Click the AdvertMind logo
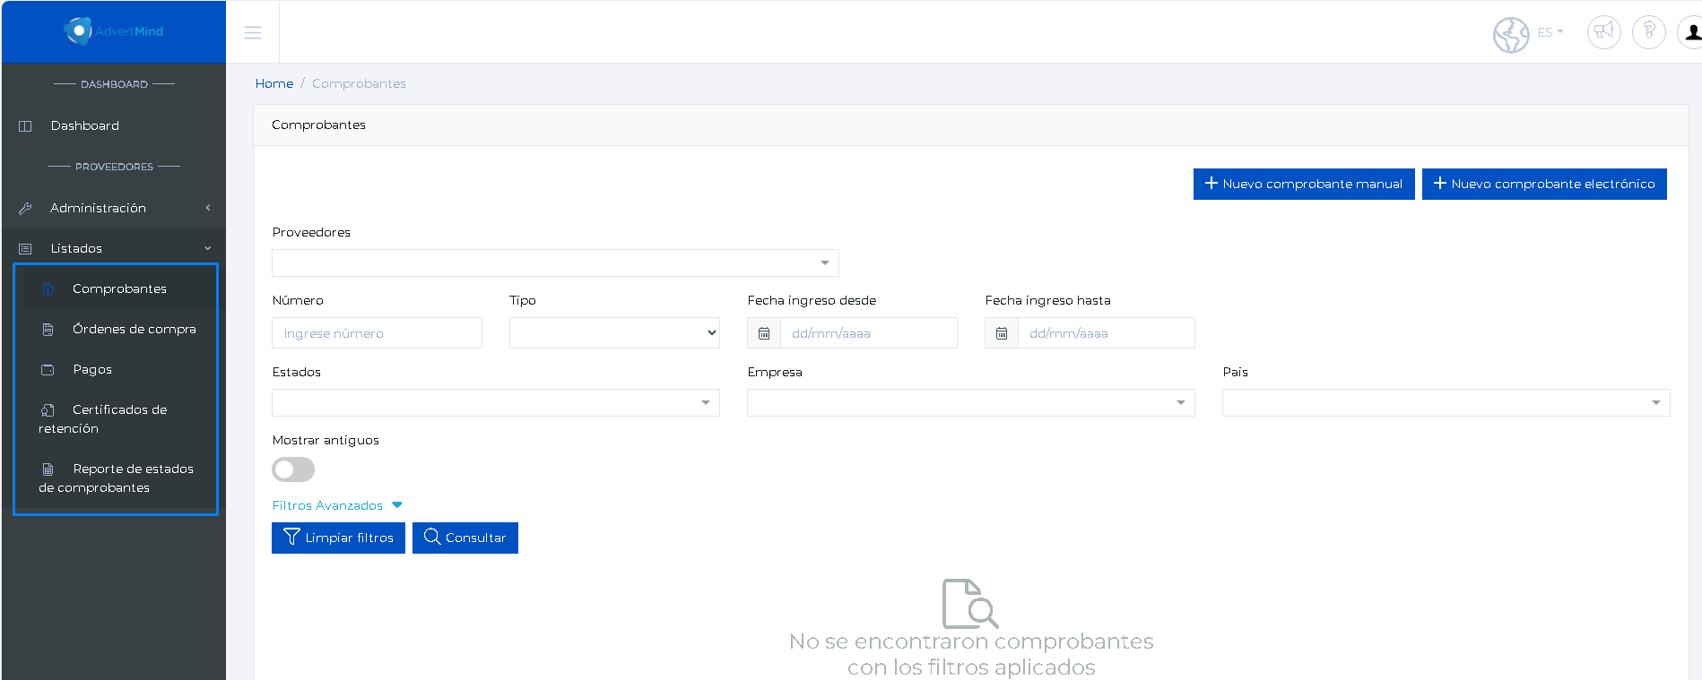Image resolution: width=1702 pixels, height=680 pixels. pos(114,31)
